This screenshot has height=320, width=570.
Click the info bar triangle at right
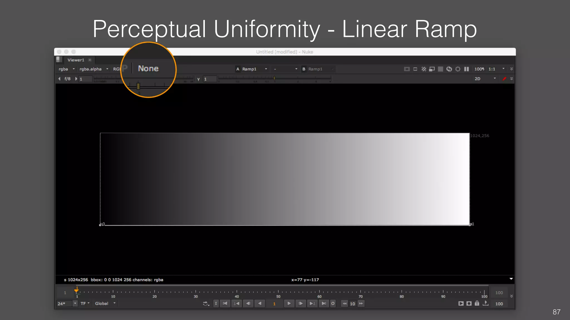pos(511,279)
